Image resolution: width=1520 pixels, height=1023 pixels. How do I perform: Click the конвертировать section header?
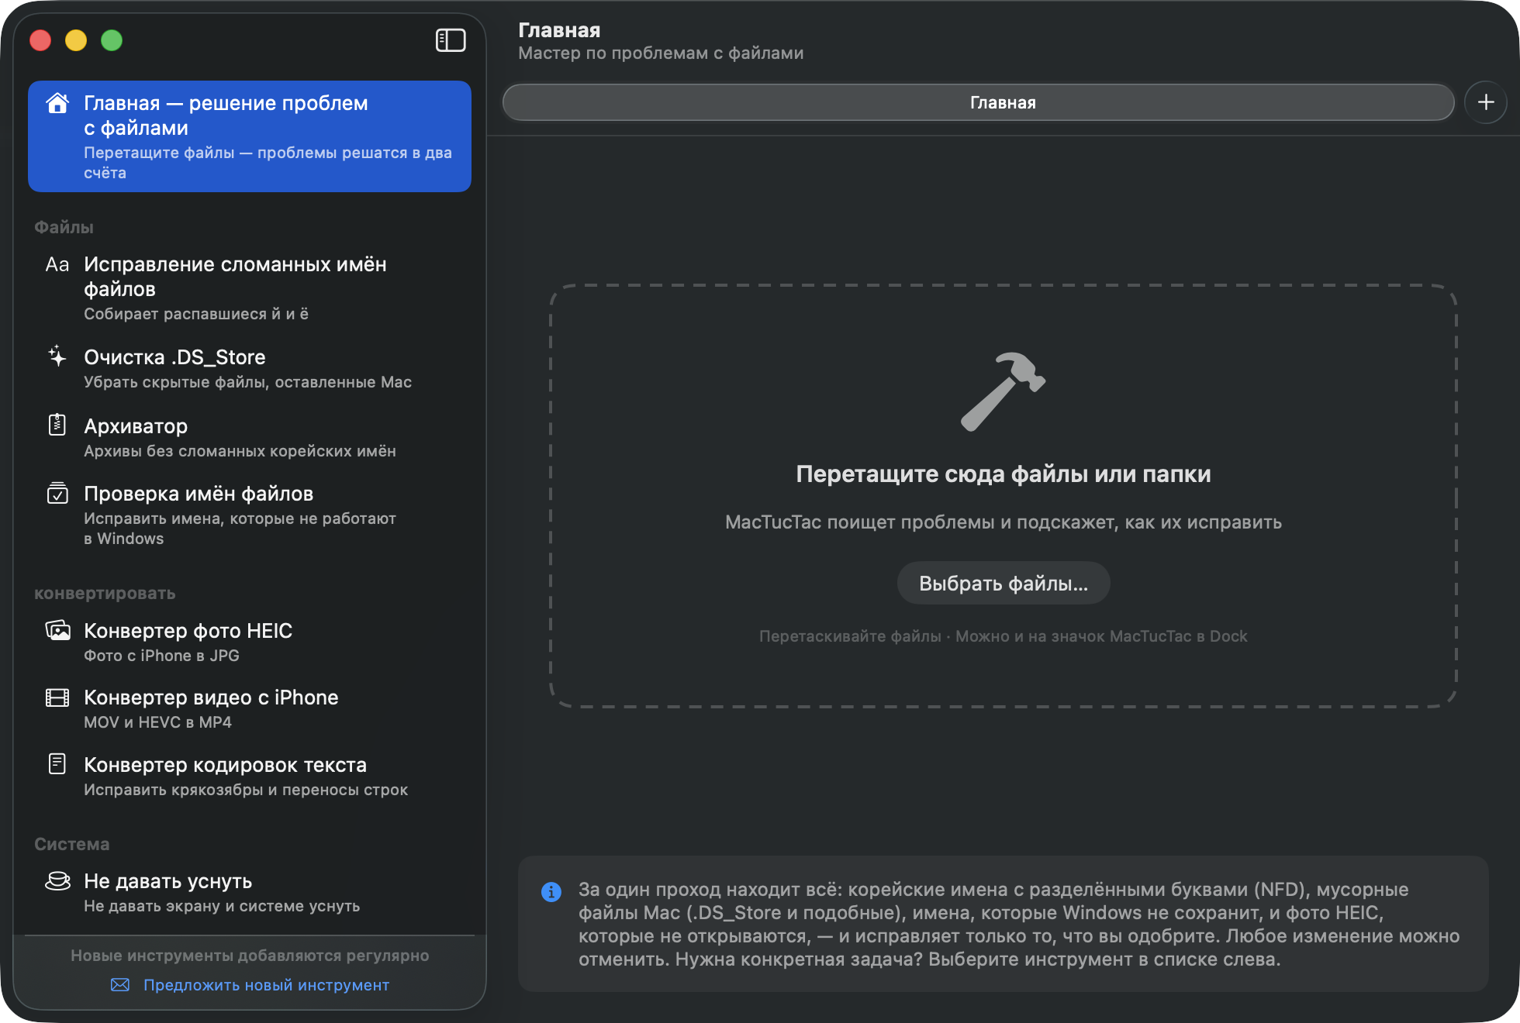[105, 593]
